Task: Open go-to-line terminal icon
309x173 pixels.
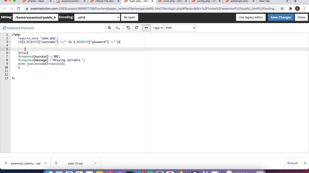Action: click(x=118, y=28)
